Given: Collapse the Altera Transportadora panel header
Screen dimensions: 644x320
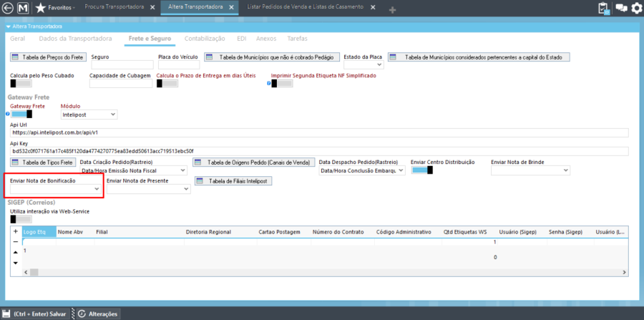Looking at the screenshot, I should point(9,26).
